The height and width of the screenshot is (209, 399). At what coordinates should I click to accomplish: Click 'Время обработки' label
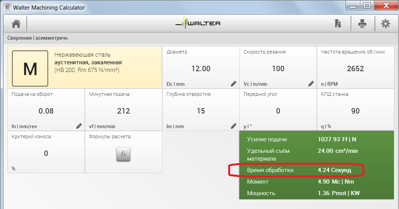point(270,170)
